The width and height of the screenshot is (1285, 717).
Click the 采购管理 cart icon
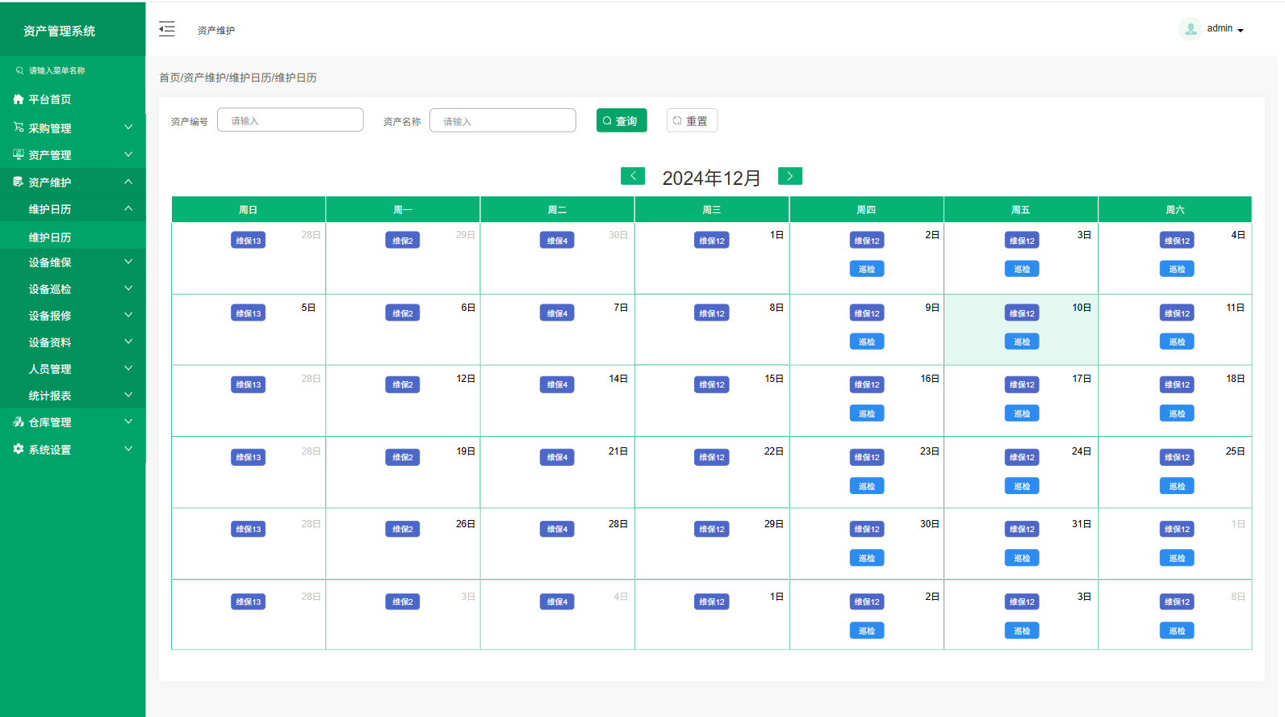(19, 128)
